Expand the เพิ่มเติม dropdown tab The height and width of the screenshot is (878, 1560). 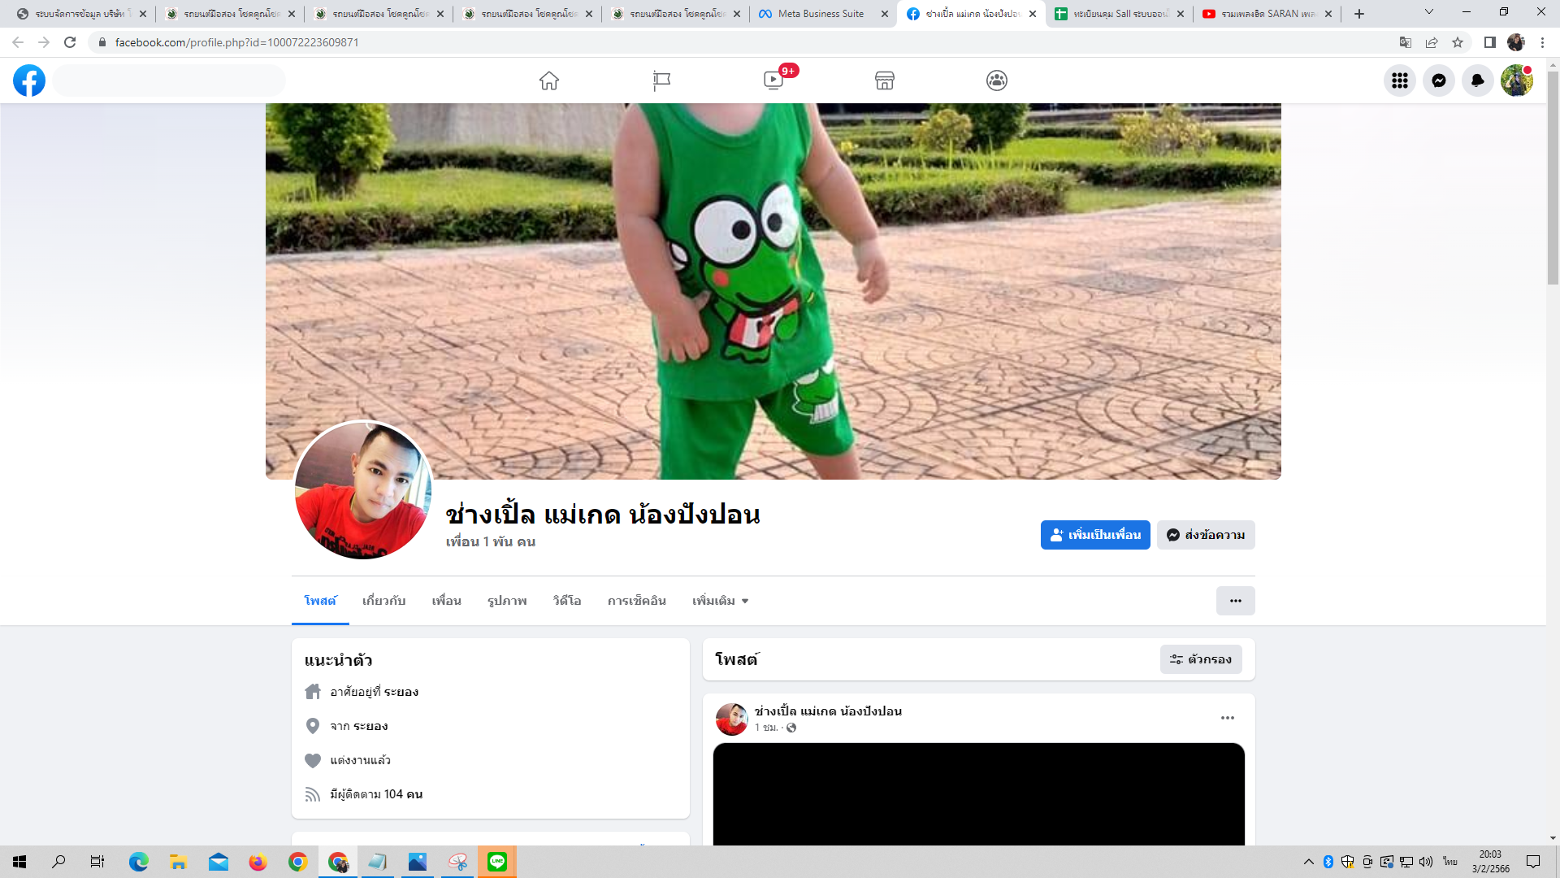point(720,601)
